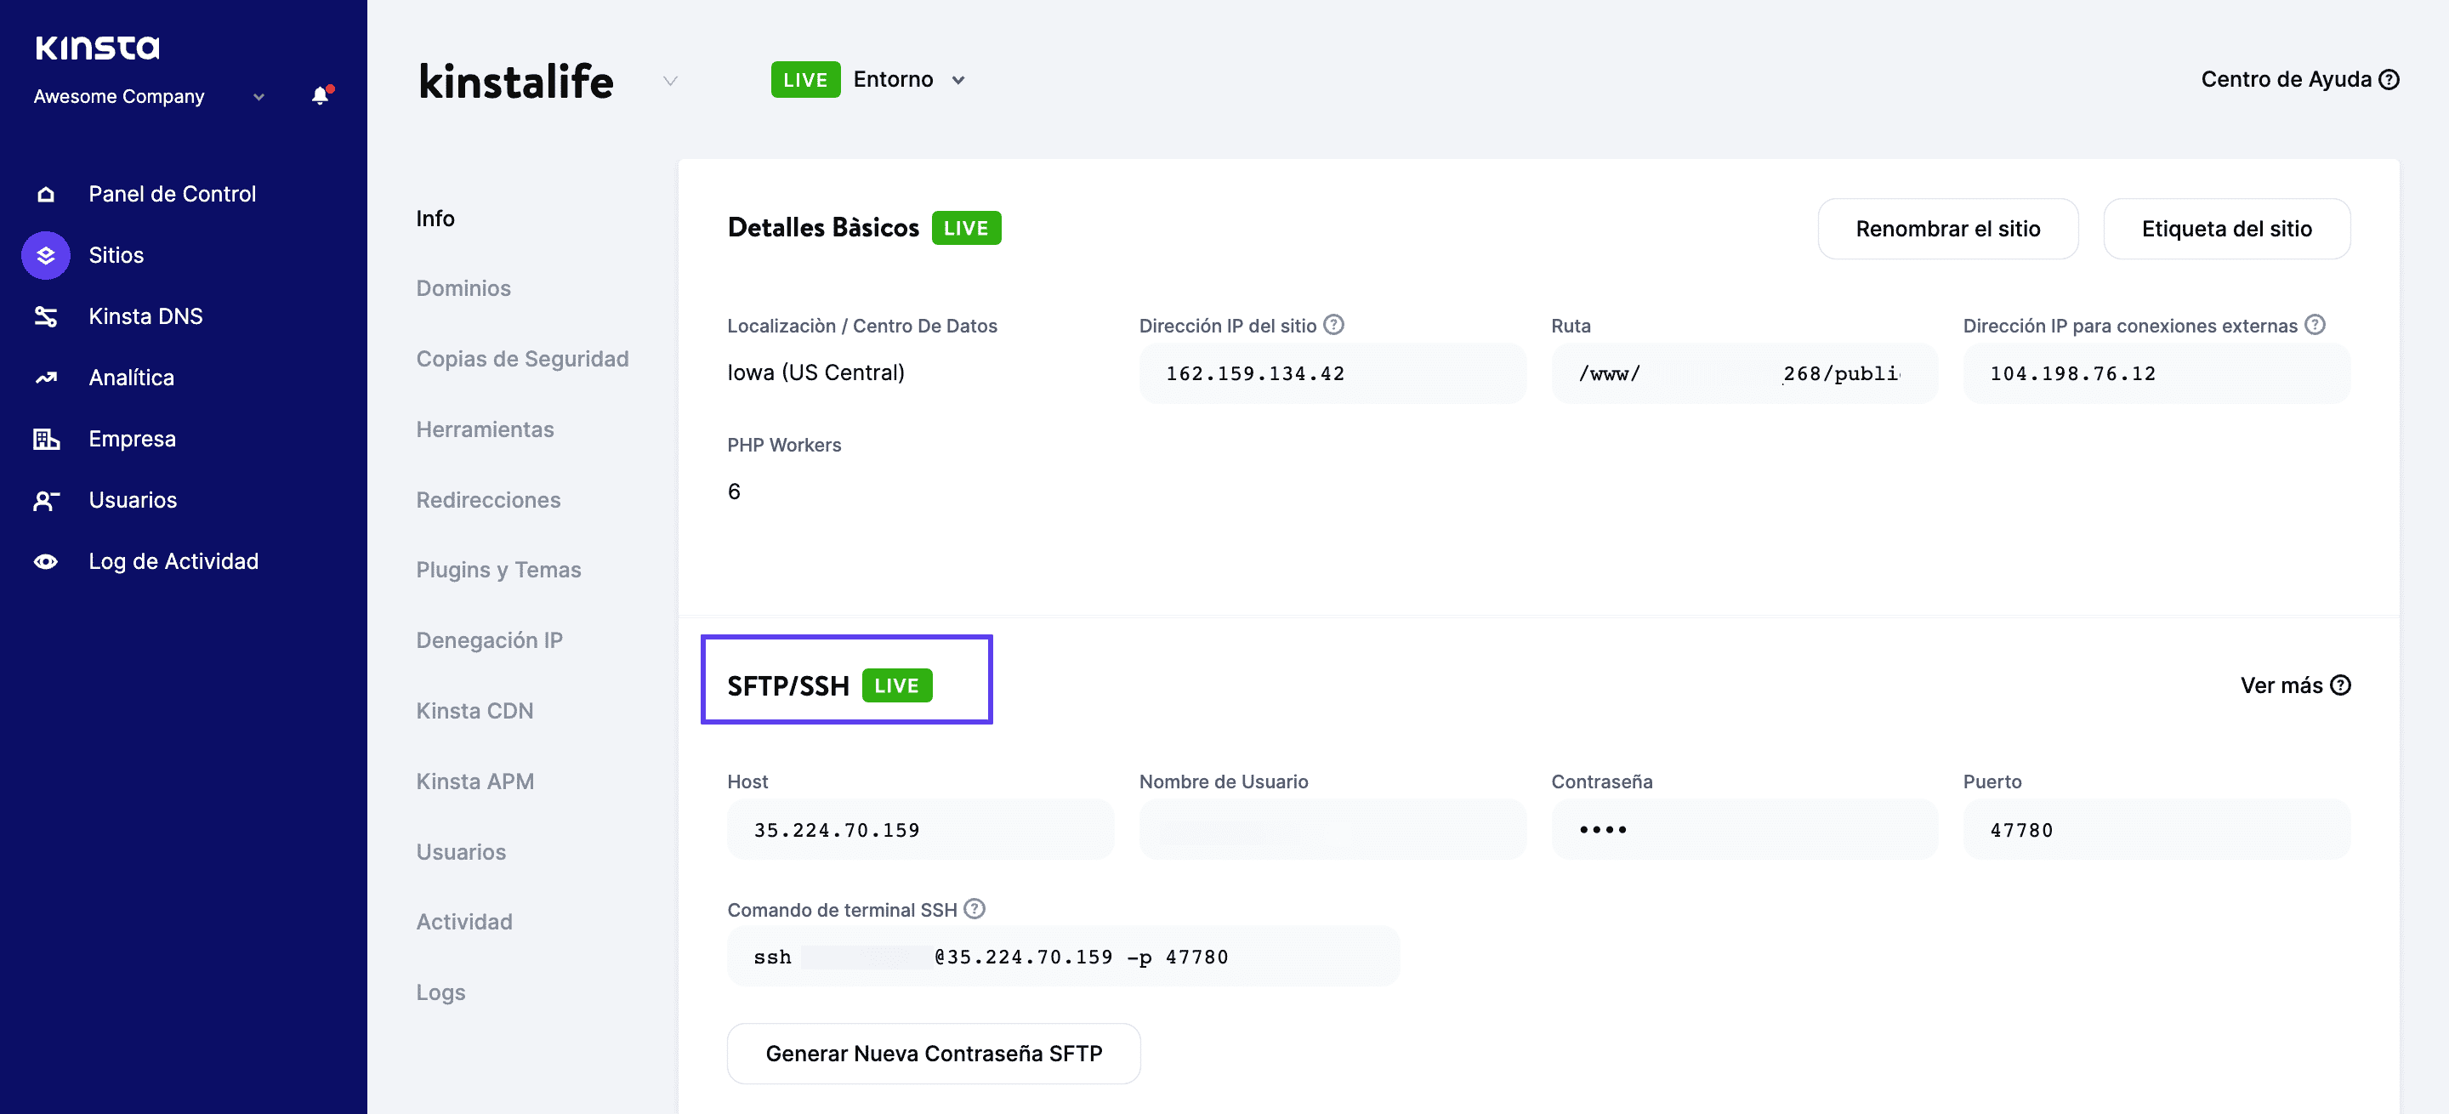Click the Analítica trend icon
Image resolution: width=2449 pixels, height=1114 pixels.
(x=46, y=378)
